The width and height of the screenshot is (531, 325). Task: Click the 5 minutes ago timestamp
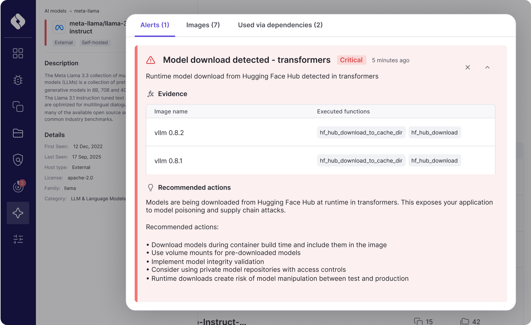click(390, 60)
